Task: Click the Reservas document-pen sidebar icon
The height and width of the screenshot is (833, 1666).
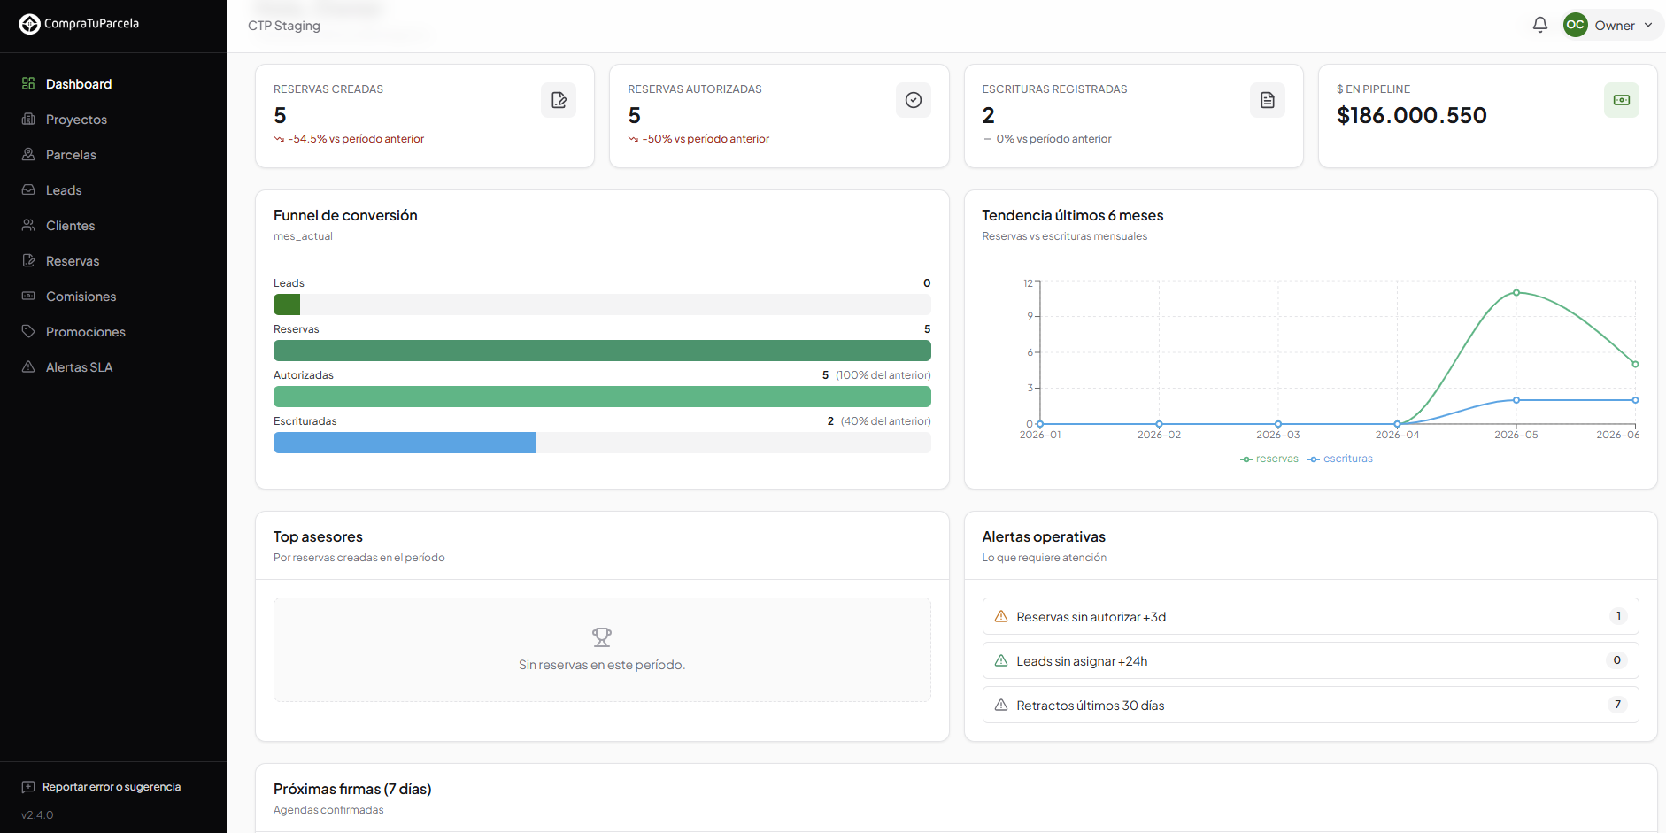Action: coord(28,260)
